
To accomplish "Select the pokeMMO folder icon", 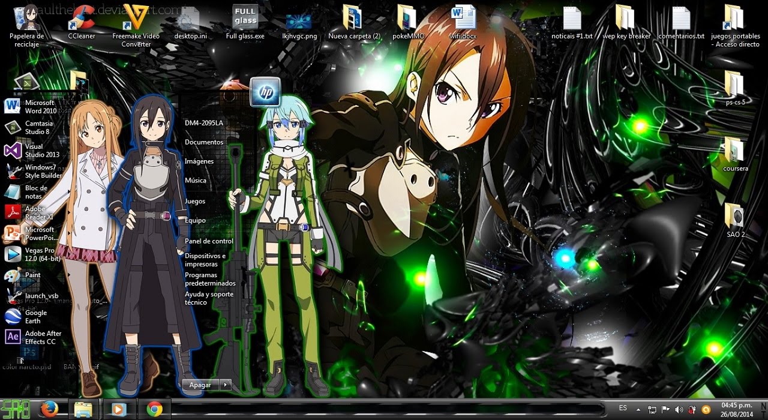I will point(408,23).
